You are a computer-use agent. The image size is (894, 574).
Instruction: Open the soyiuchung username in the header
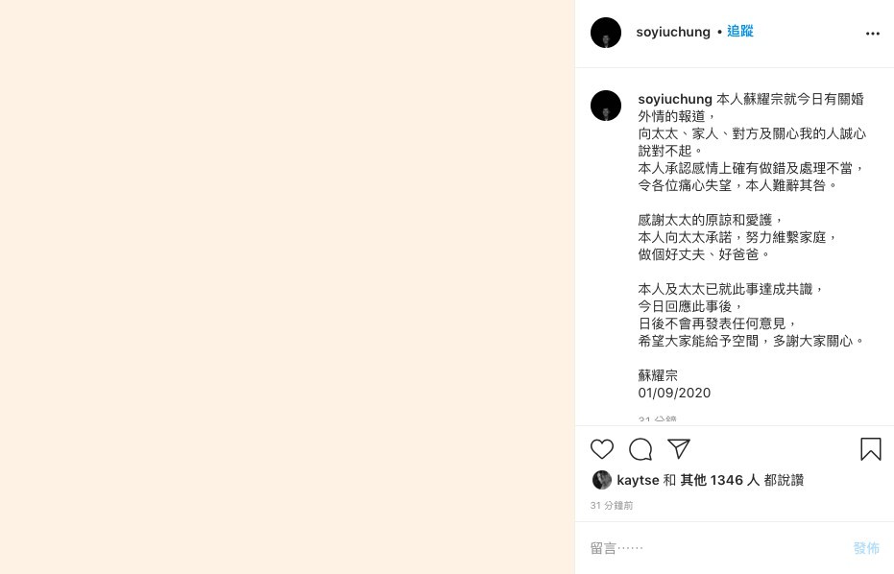coord(673,32)
